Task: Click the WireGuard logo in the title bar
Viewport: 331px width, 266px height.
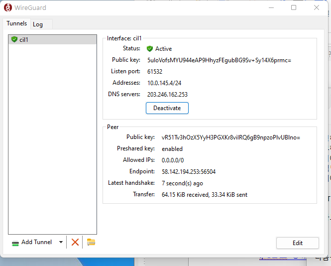Action: pos(8,7)
